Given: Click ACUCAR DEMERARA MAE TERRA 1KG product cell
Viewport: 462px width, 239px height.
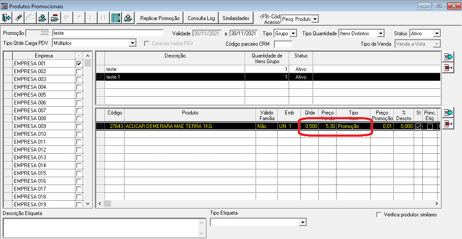Looking at the screenshot, I should pos(190,126).
